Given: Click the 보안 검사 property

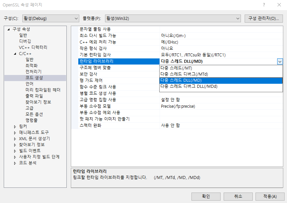Looking at the screenshot, I should tap(119, 74).
